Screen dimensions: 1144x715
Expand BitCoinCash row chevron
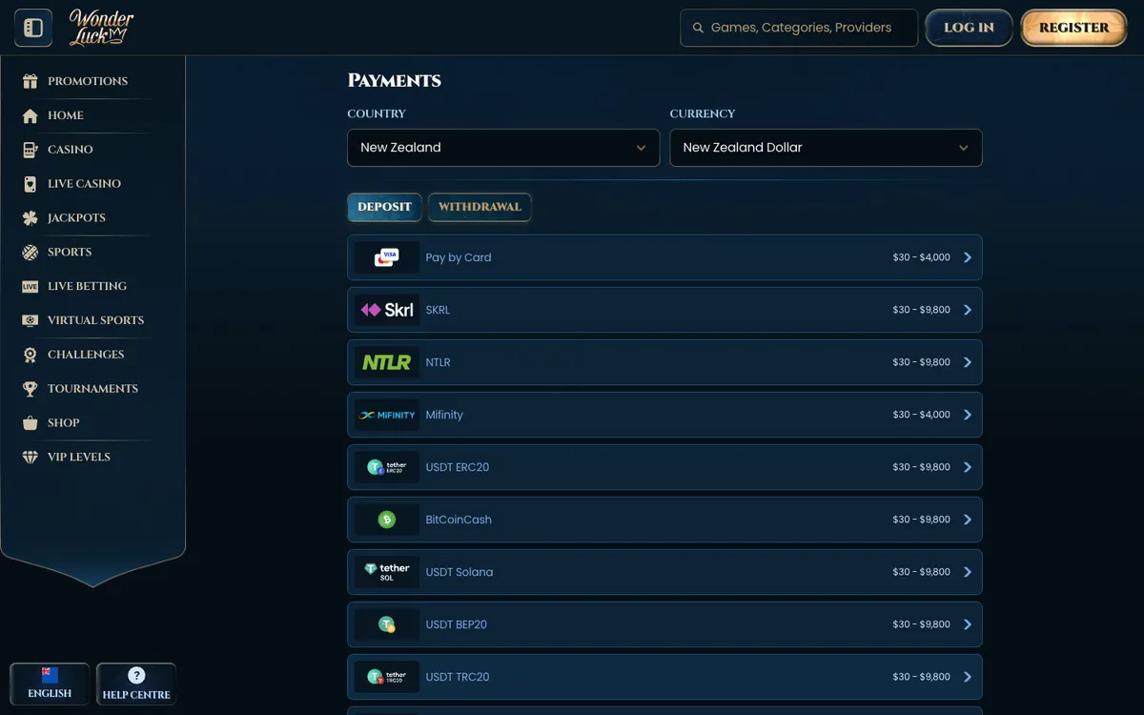[x=968, y=520]
